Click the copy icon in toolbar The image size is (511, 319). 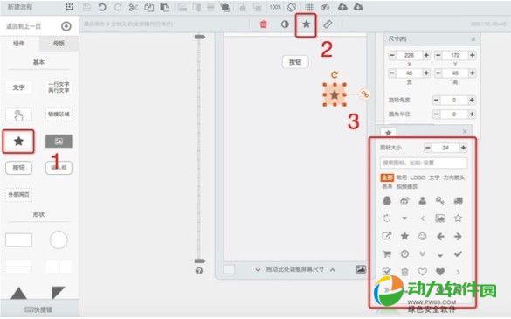pos(149,7)
